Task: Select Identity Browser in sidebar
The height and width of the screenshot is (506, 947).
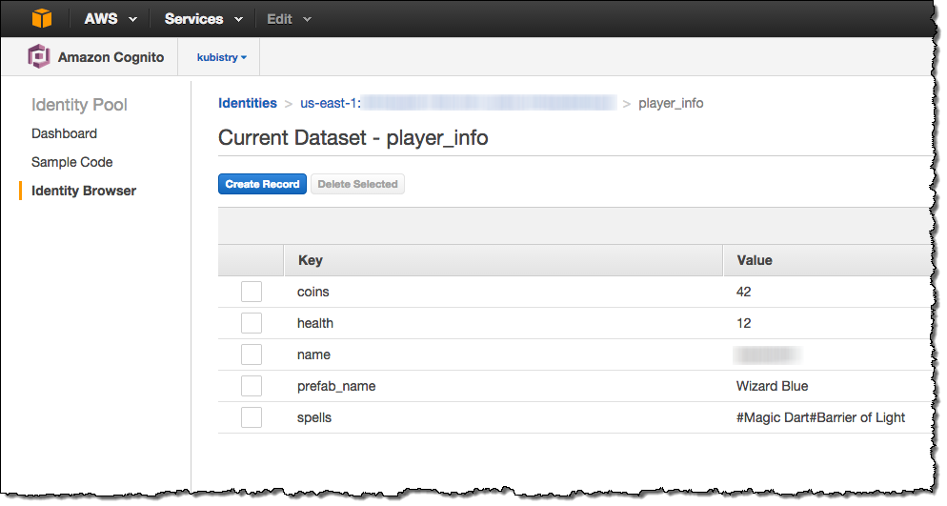Action: [x=84, y=191]
